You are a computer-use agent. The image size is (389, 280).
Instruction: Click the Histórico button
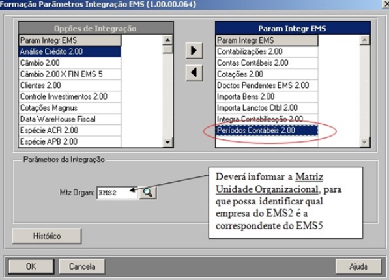pyautogui.click(x=47, y=236)
